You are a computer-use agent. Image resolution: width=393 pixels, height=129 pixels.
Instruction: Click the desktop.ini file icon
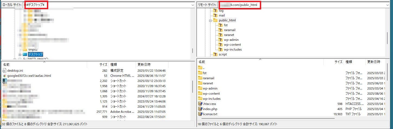click(5, 71)
